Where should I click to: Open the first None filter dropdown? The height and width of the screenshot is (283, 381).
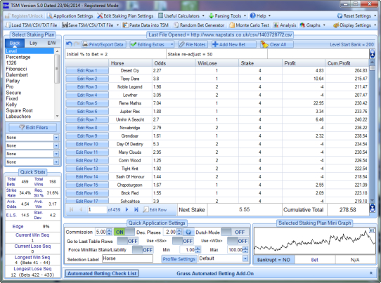point(56,138)
